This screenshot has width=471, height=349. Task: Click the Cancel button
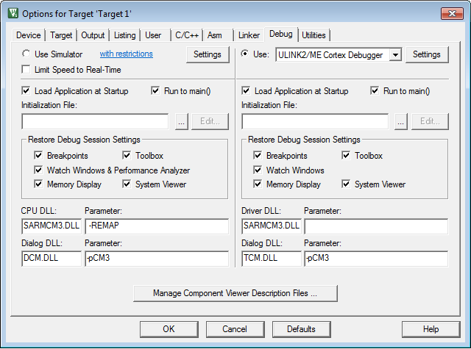(235, 329)
